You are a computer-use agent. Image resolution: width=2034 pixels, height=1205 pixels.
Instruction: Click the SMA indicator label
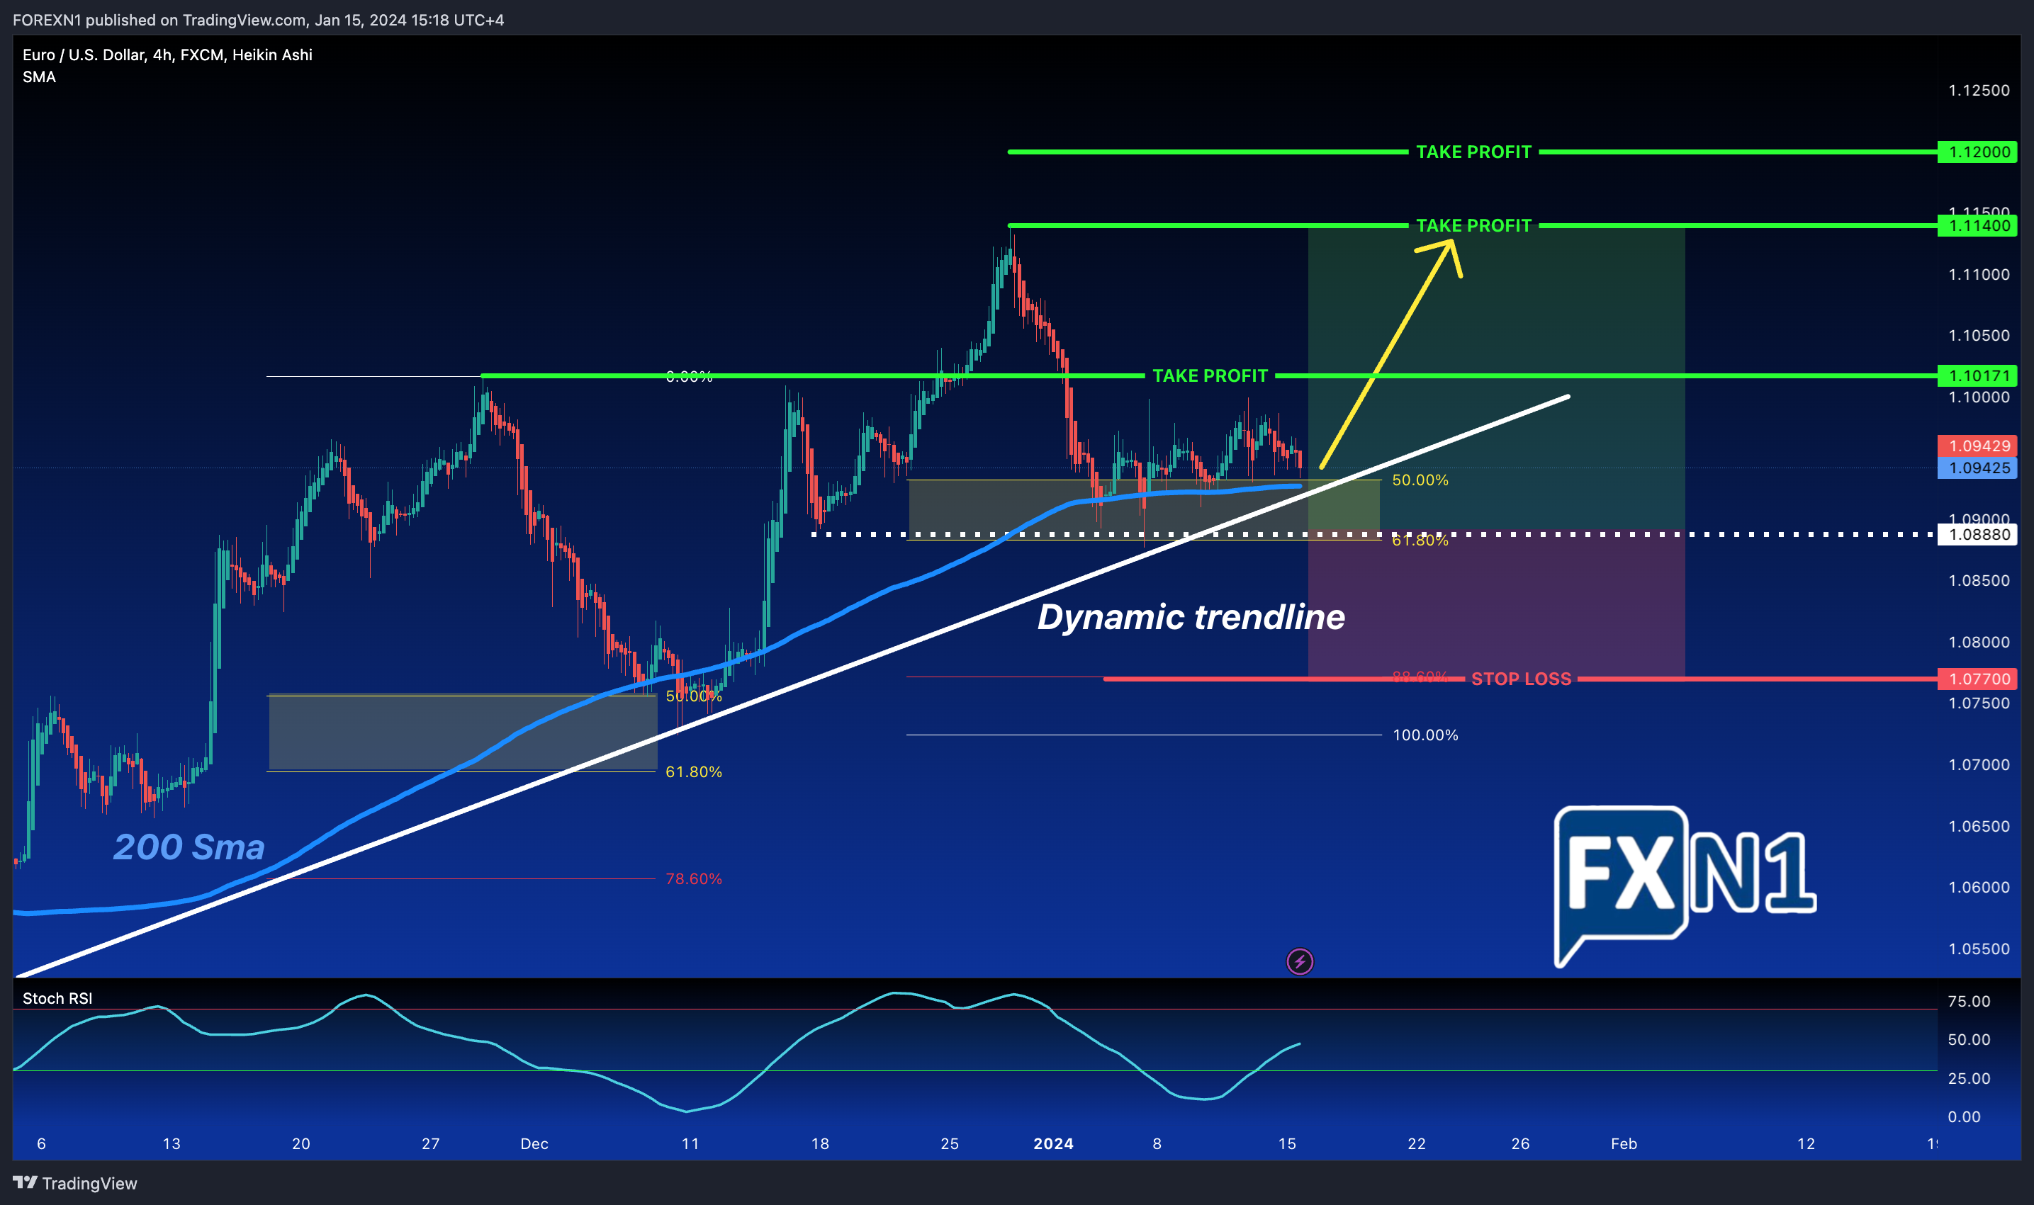(39, 77)
